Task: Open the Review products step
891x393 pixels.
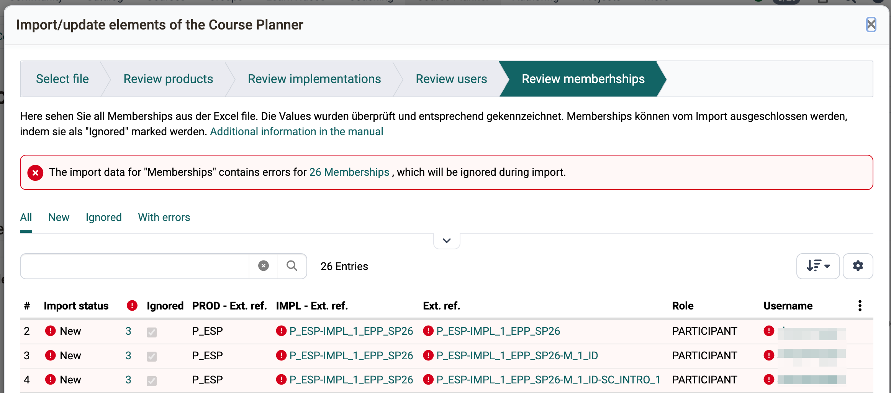Action: coord(168,79)
